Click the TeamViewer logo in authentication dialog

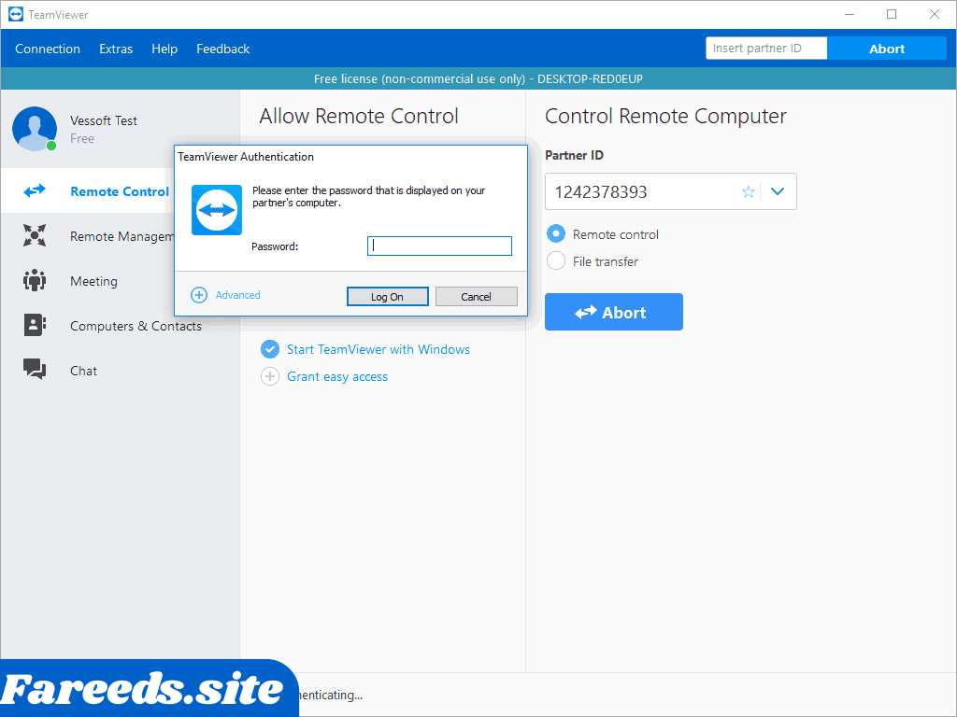coord(217,210)
